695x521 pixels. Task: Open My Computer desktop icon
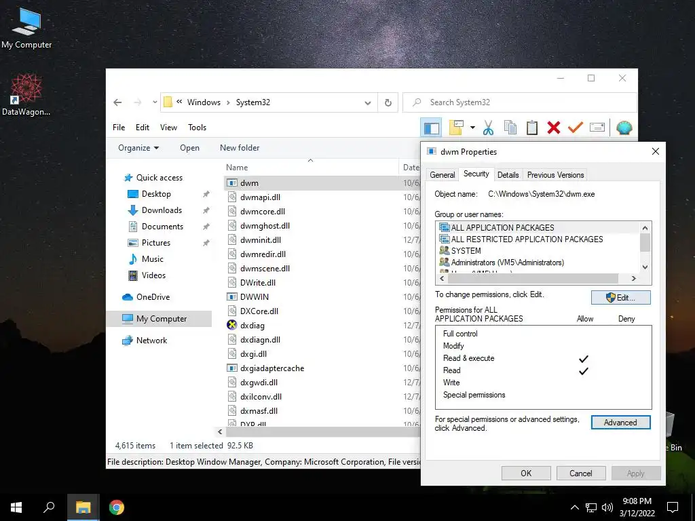tap(26, 27)
